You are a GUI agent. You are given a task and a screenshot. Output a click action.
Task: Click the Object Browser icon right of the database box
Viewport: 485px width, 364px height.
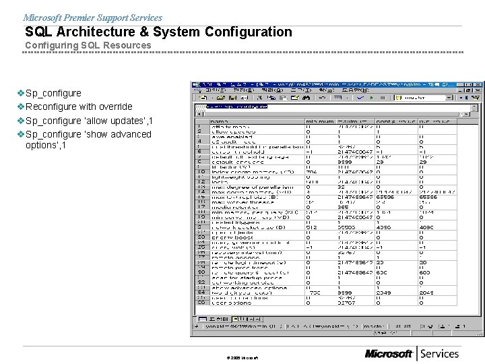[x=463, y=98]
